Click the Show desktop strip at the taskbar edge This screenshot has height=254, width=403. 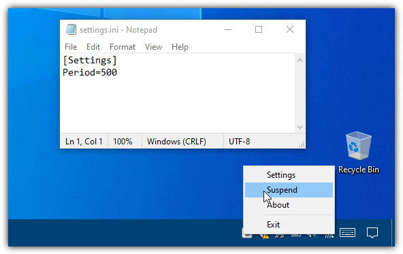393,233
